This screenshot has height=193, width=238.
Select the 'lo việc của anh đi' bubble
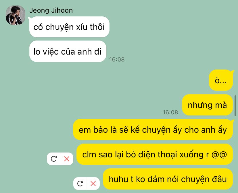68,51
